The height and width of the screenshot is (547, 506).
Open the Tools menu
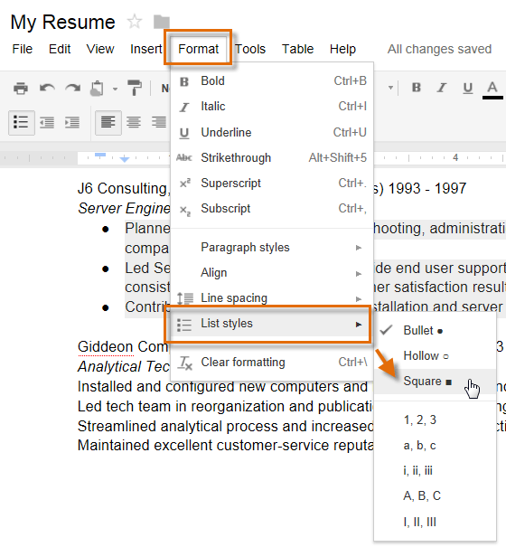tap(250, 49)
